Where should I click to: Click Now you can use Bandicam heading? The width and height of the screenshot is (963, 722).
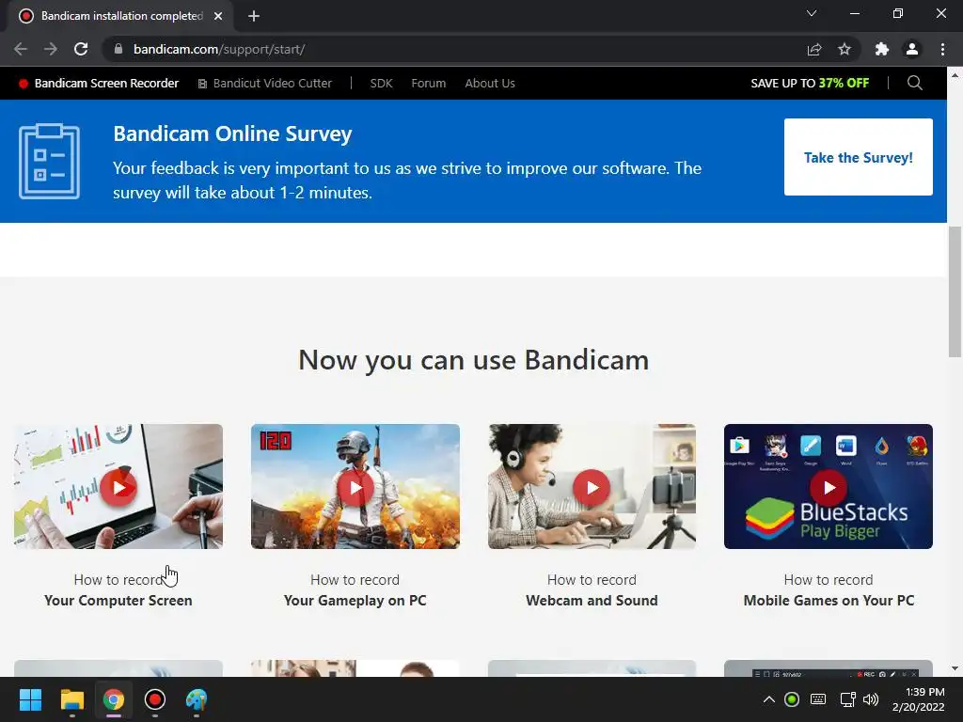point(474,360)
